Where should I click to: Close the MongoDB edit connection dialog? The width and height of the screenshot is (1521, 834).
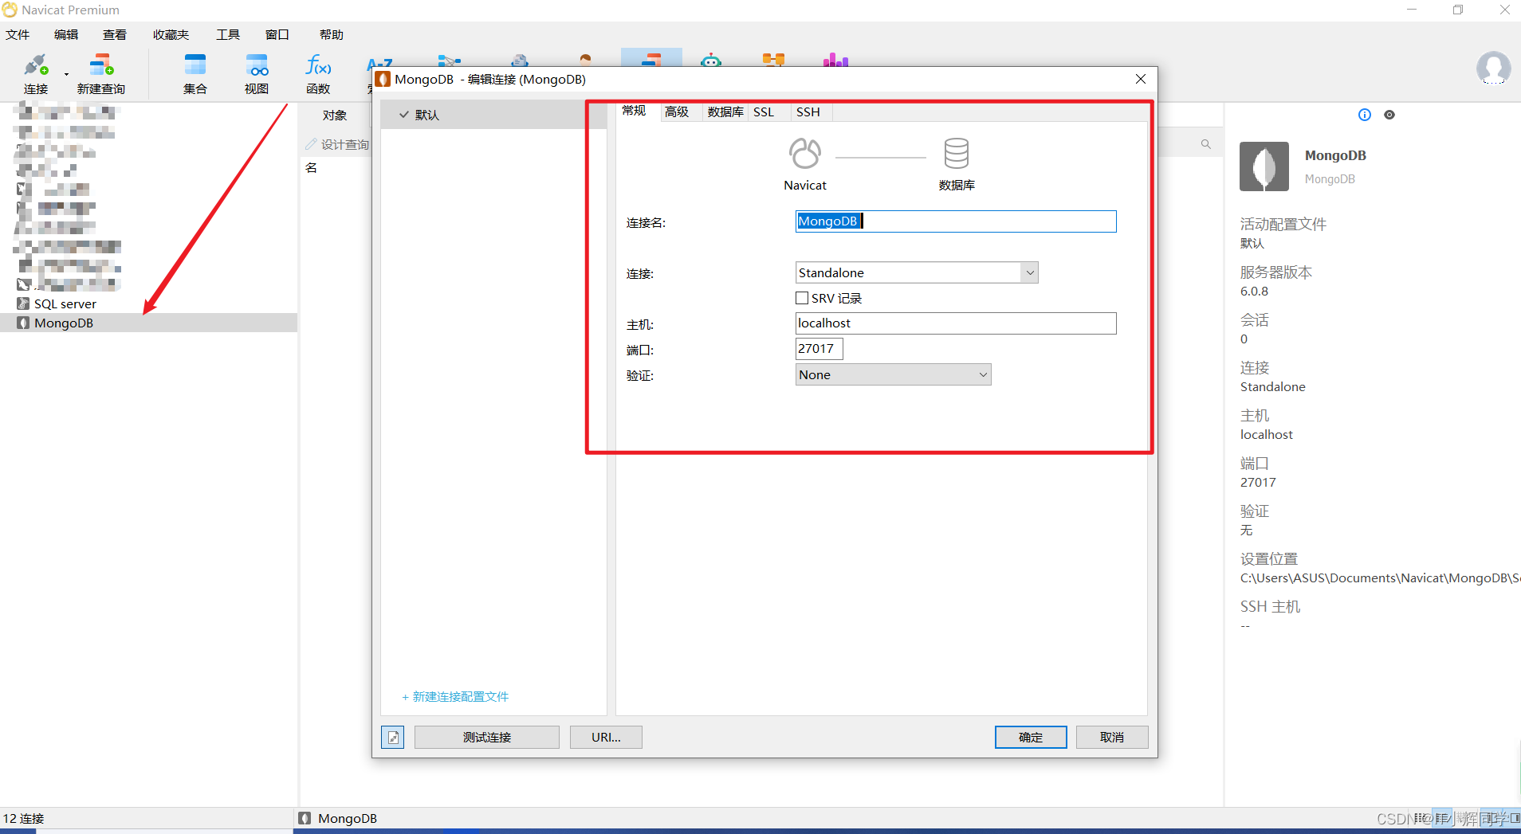(1141, 79)
